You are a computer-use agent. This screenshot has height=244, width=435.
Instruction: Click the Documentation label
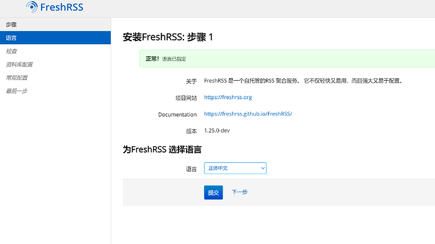pos(177,114)
